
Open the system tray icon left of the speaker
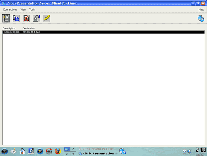(184, 151)
